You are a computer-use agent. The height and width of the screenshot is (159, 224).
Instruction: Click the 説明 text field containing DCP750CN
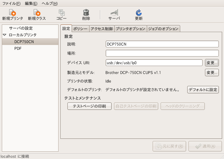pos(162,44)
